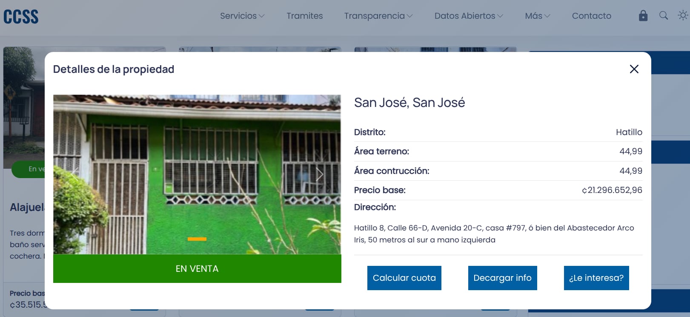This screenshot has width=690, height=317.
Task: Click the Hatillo 8 address text
Action: coord(494,234)
